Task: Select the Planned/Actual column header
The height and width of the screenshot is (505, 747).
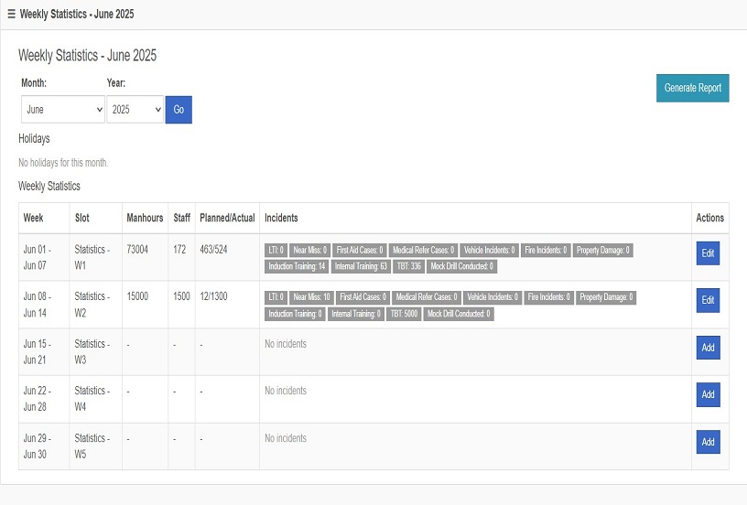Action: 227,218
